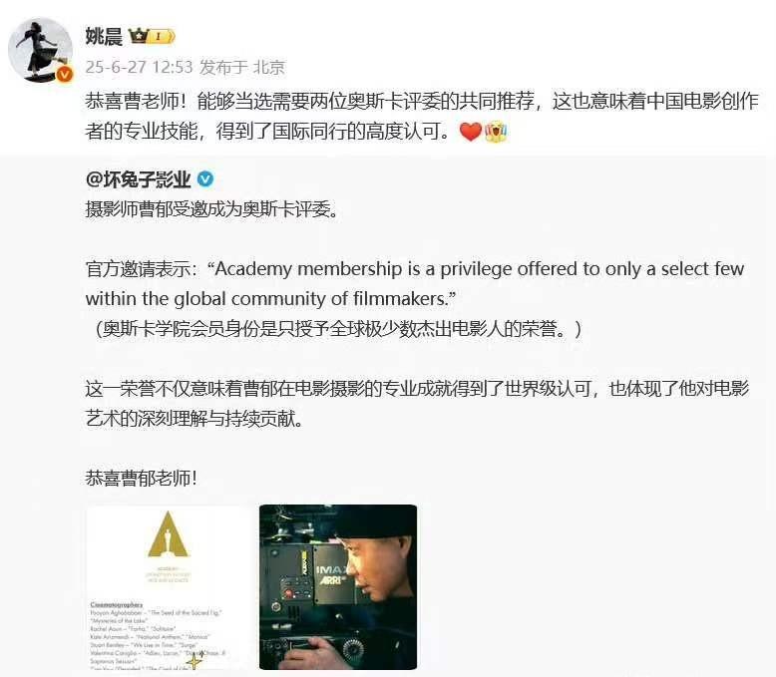Click the Chinese translation in parentheses
This screenshot has height=677, width=776.
[338, 329]
